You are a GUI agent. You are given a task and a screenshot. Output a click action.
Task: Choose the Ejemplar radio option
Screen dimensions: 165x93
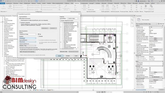[x=38, y=36]
